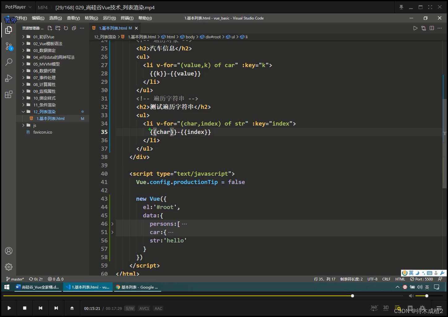
Task: Click the CRLF end-of-line selector
Action: click(x=386, y=279)
